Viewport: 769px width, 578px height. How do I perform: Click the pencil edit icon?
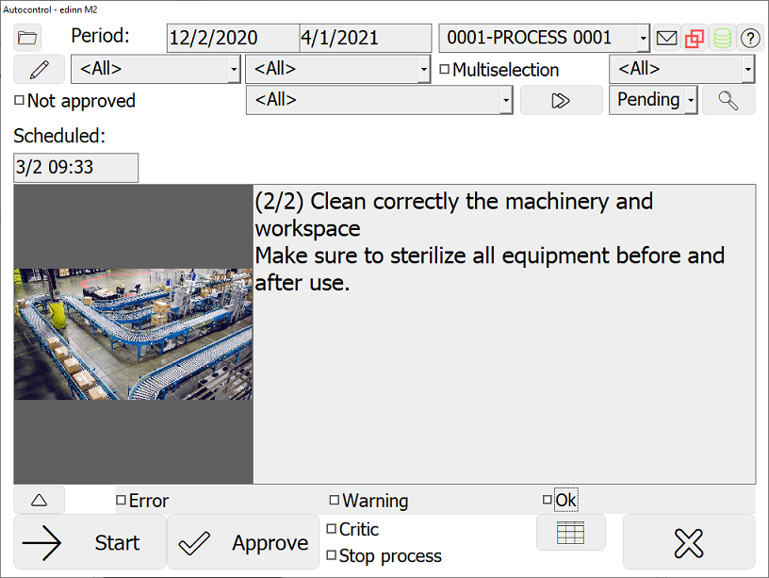pyautogui.click(x=40, y=69)
